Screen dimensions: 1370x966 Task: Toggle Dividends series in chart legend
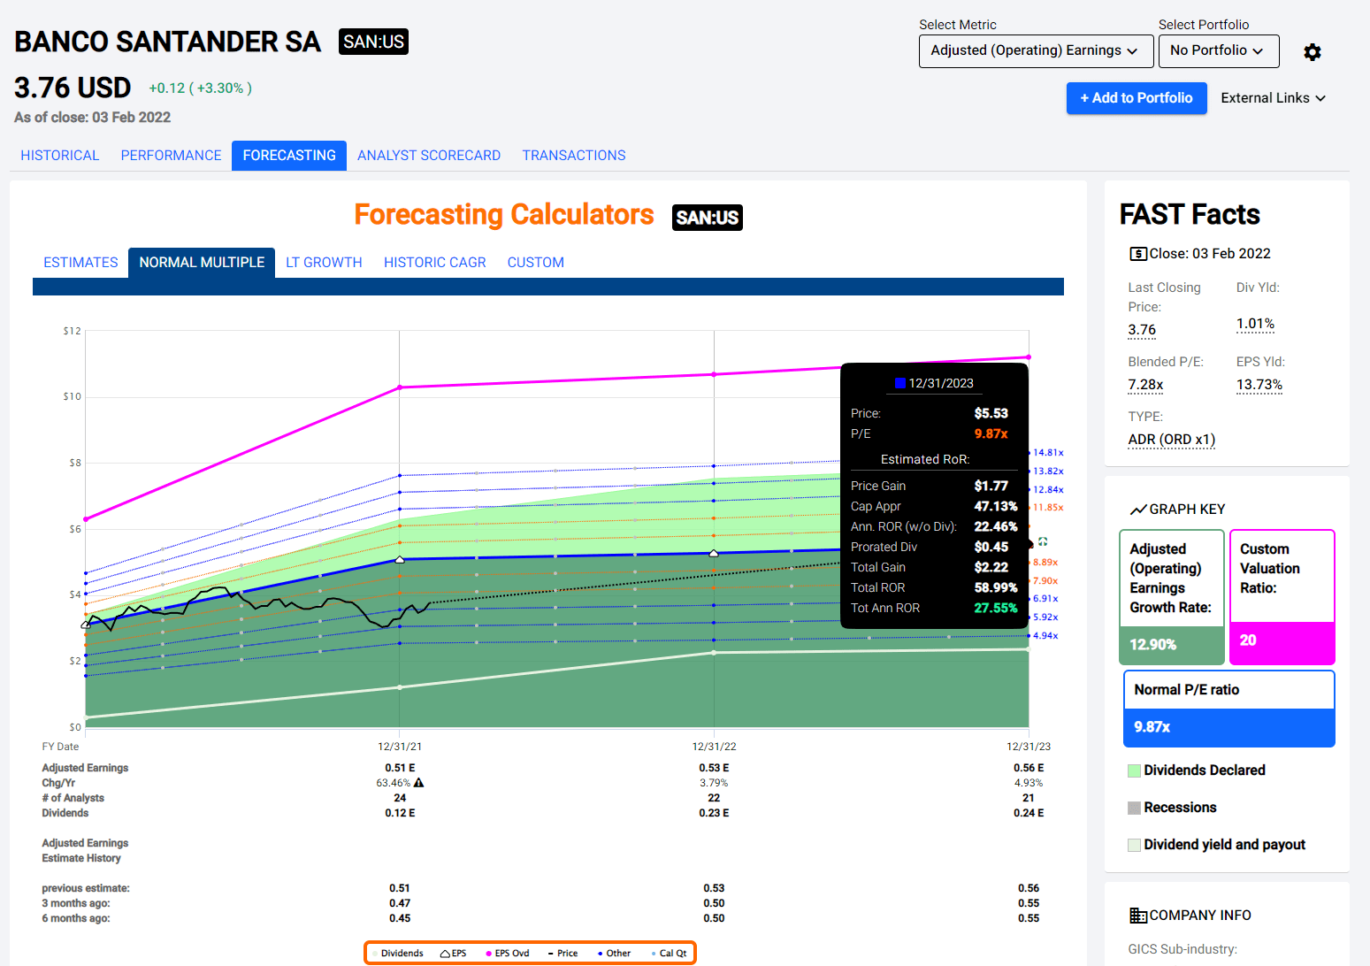click(x=397, y=954)
